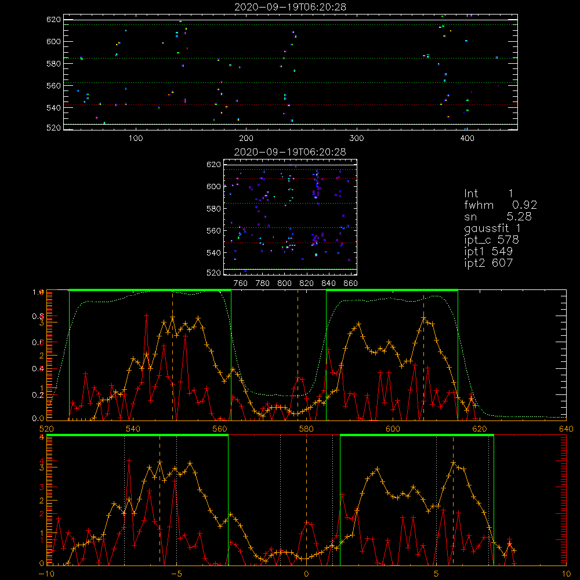580x580 pixels.
Task: Click x-axis label 820 of the middle plot
Action: tap(307, 284)
